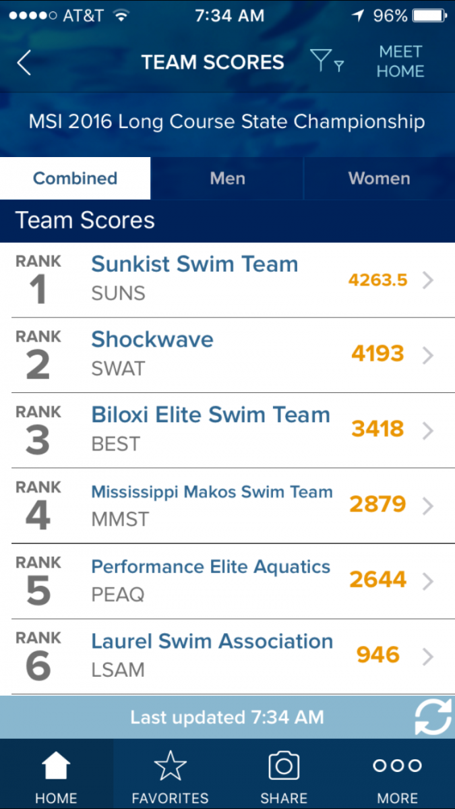455x809 pixels.
Task: Expand Sunkist Swim Team row chevron
Action: (x=427, y=280)
